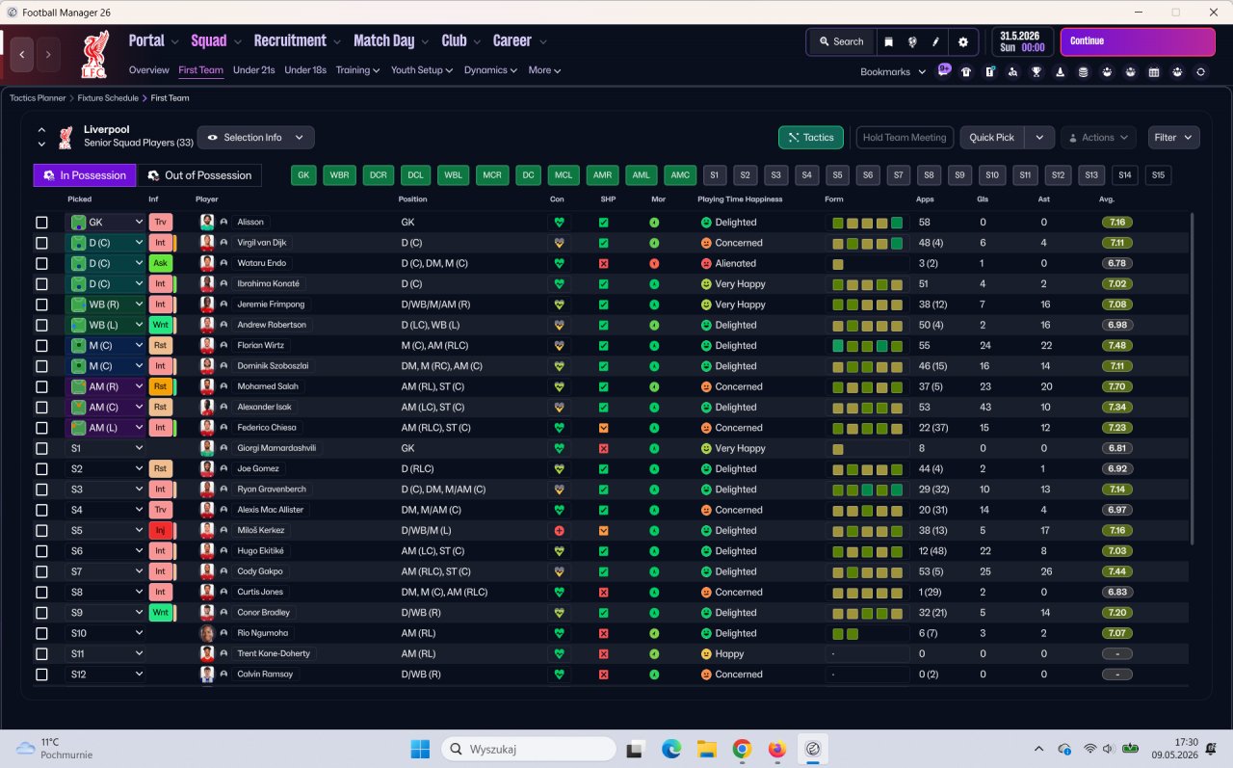The height and width of the screenshot is (768, 1233).
Task: Open the Selection Info dropdown
Action: point(255,138)
